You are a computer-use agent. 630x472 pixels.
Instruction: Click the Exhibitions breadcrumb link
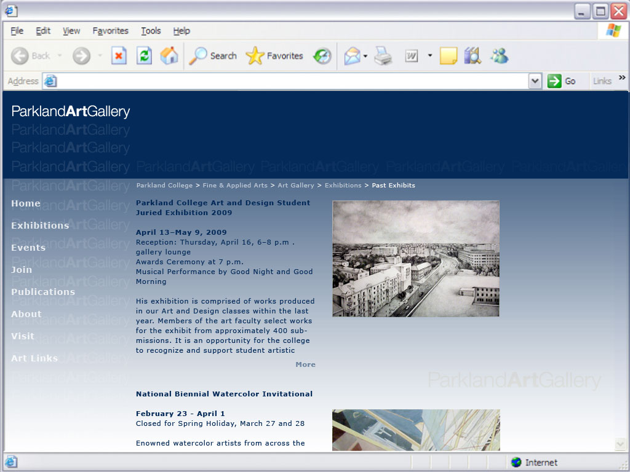343,186
